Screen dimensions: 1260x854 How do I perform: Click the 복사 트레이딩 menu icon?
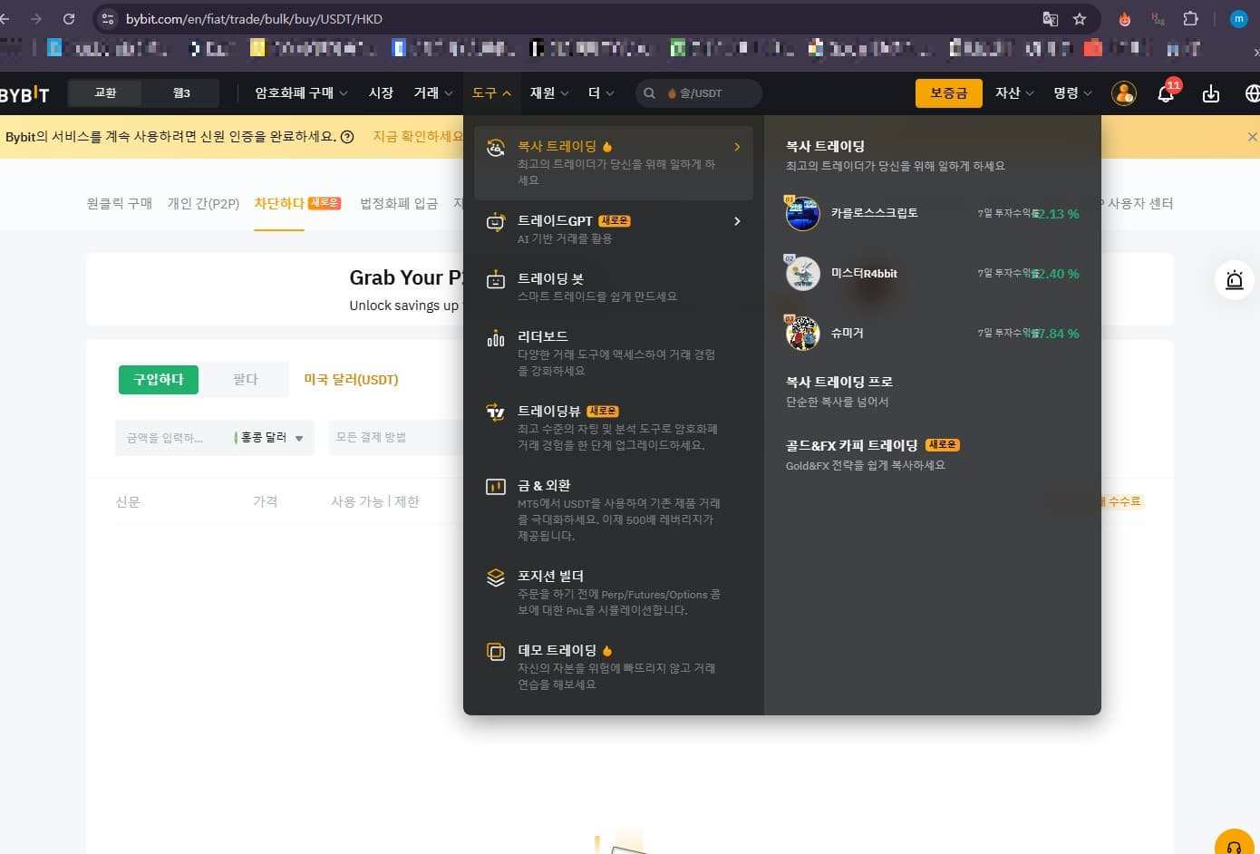[x=496, y=148]
